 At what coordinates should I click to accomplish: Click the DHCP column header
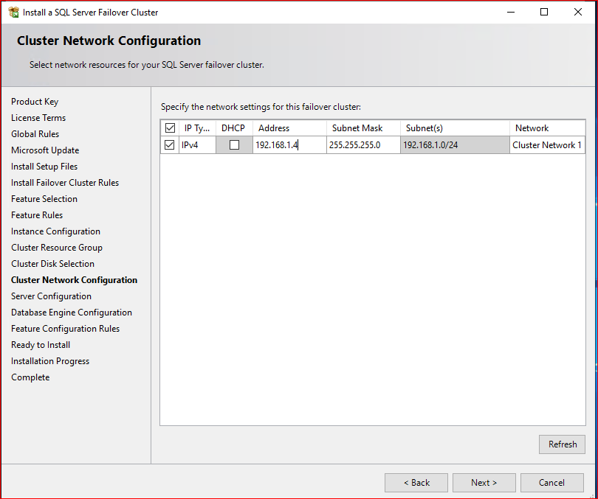pos(234,128)
